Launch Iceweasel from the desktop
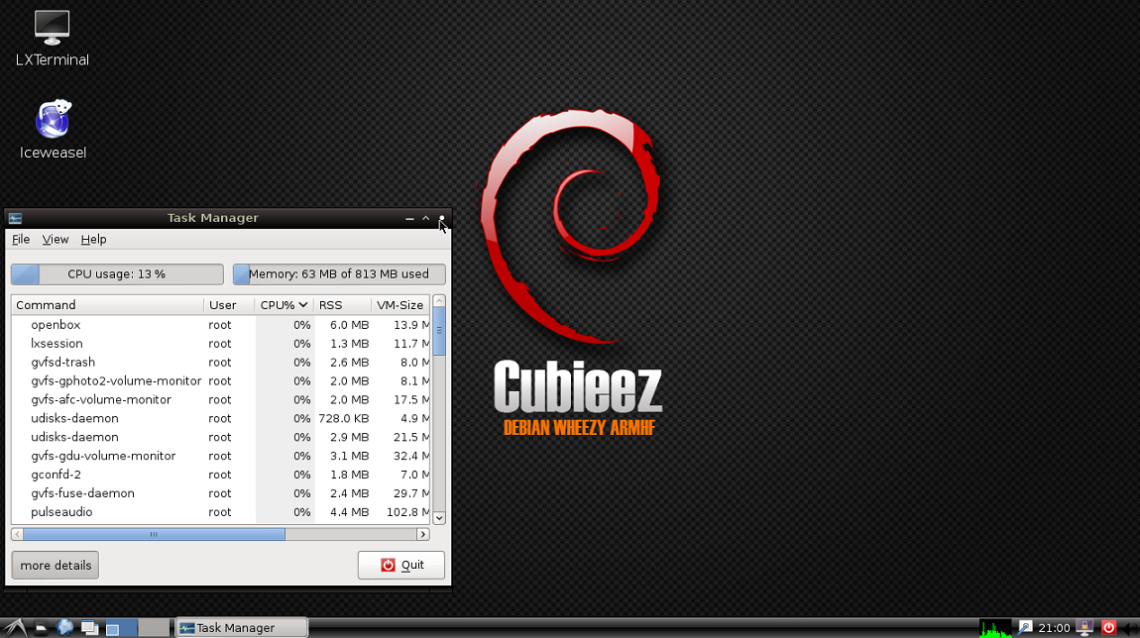 [x=53, y=130]
